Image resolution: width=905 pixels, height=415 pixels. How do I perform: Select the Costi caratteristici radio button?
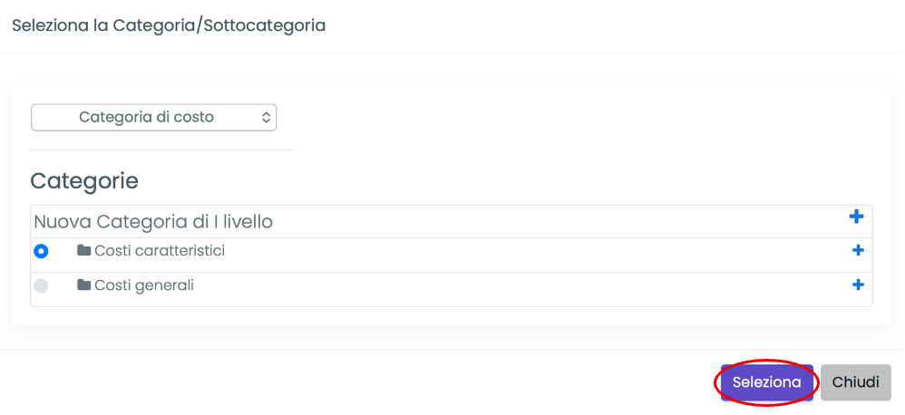point(41,251)
